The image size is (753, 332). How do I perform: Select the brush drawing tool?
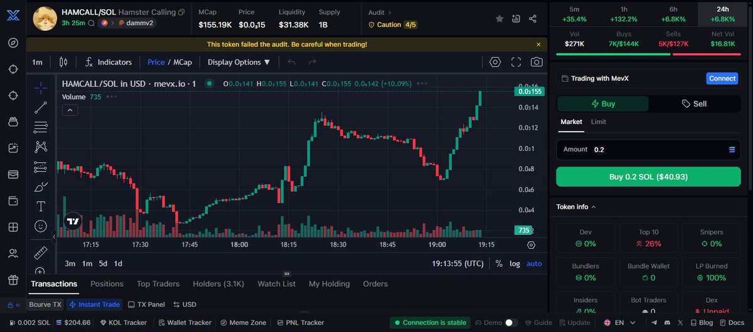click(41, 187)
